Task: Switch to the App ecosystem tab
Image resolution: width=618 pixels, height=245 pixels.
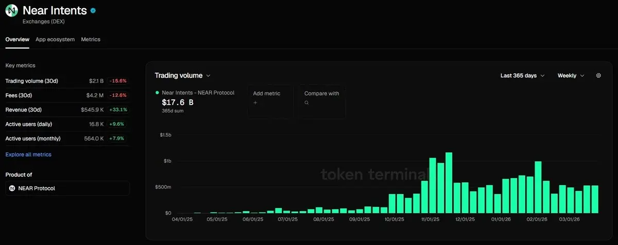Action: pos(55,40)
